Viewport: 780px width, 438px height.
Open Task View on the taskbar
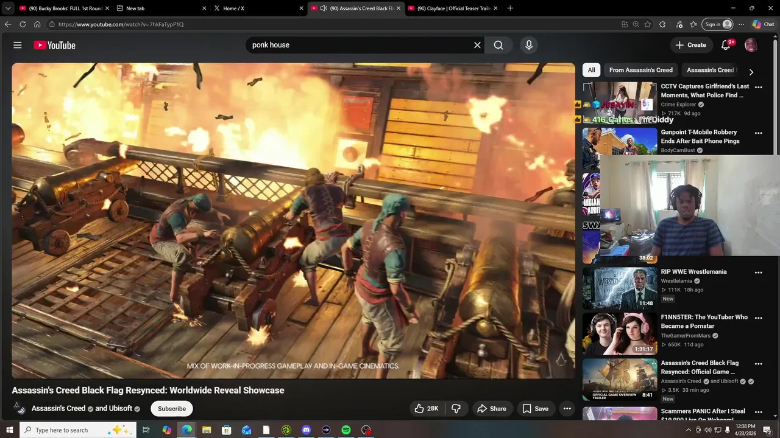click(x=146, y=430)
